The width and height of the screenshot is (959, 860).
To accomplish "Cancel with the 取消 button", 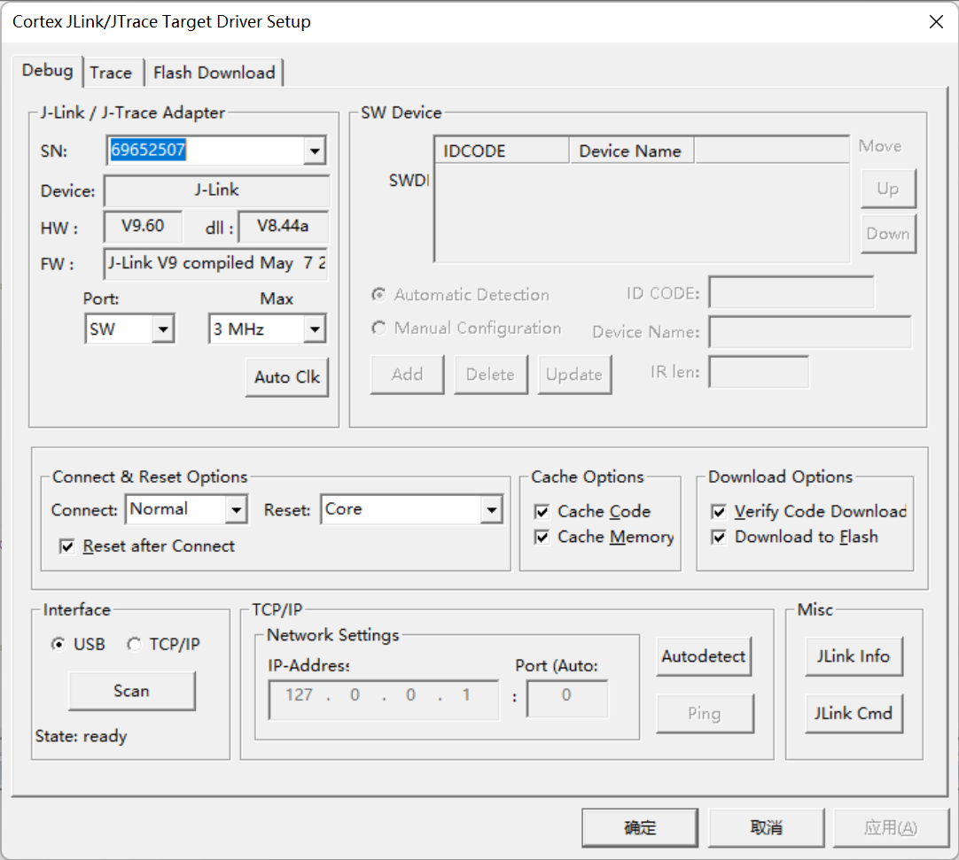I will click(767, 827).
